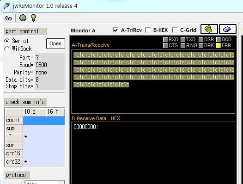Click the Aa font toolbar icon
Image resolution: width=243 pixels, height=184 pixels.
(x=8, y=18)
